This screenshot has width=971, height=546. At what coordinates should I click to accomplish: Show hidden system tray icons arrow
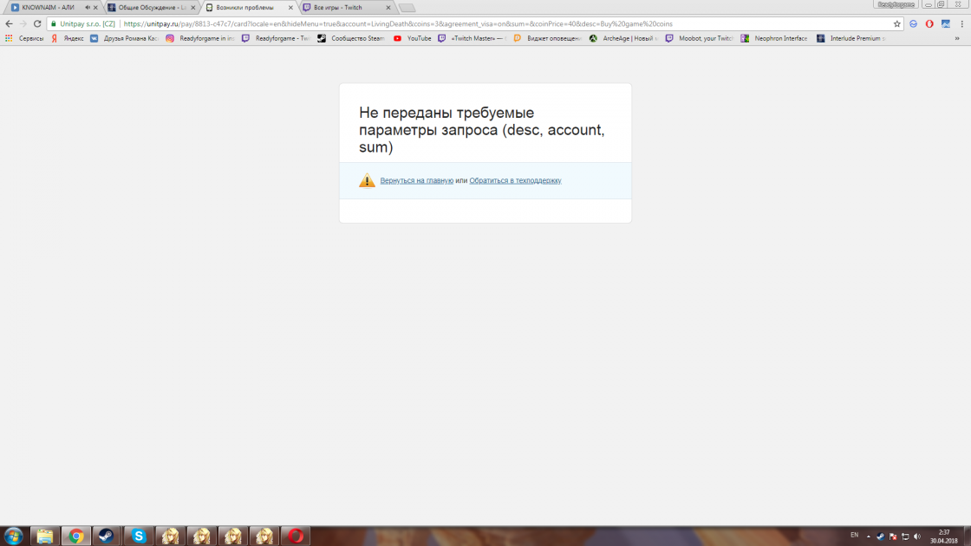[868, 536]
